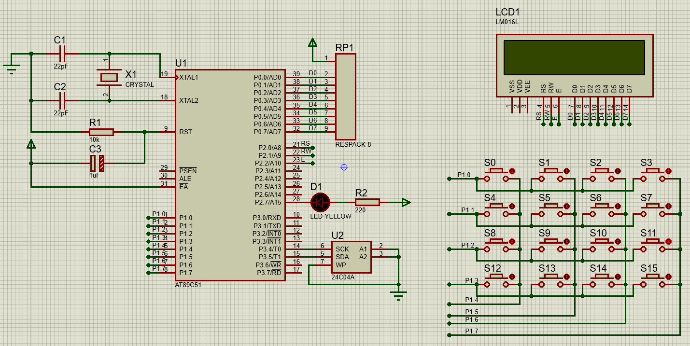Click the AT89C51 part name label
Viewport: 690px width, 346px height.
tap(188, 285)
